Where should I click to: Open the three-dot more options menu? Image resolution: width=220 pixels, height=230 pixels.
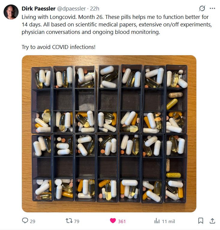pos(212,8)
